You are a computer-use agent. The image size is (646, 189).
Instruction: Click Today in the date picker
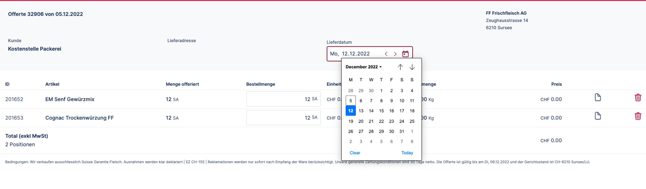[x=407, y=153]
